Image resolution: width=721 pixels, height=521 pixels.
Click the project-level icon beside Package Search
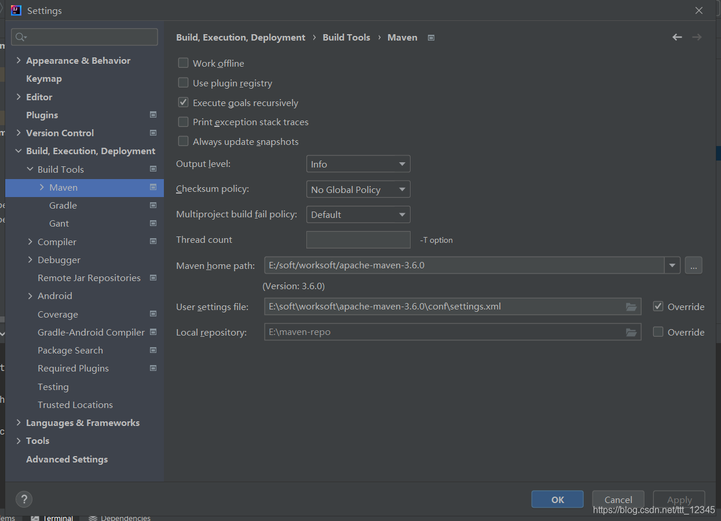(x=153, y=350)
